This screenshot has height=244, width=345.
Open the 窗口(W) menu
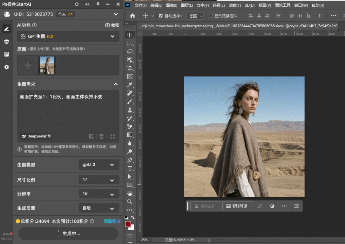tap(301, 5)
